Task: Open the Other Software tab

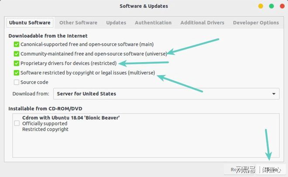Action: [78, 23]
